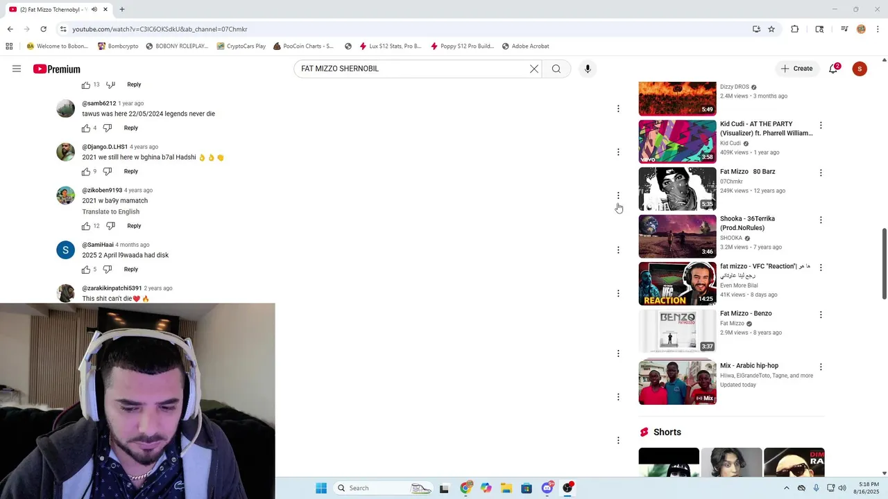
Task: Dislike the comment by @samb6212
Action: 108,128
